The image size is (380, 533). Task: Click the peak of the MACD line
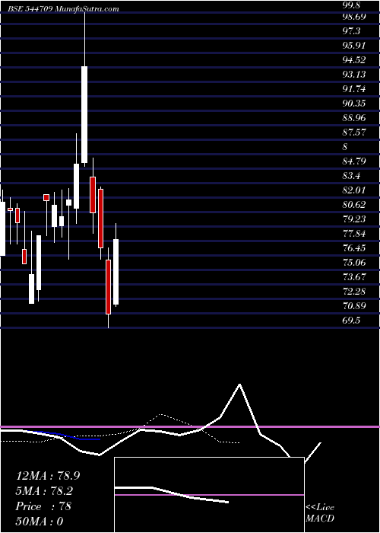(240, 385)
